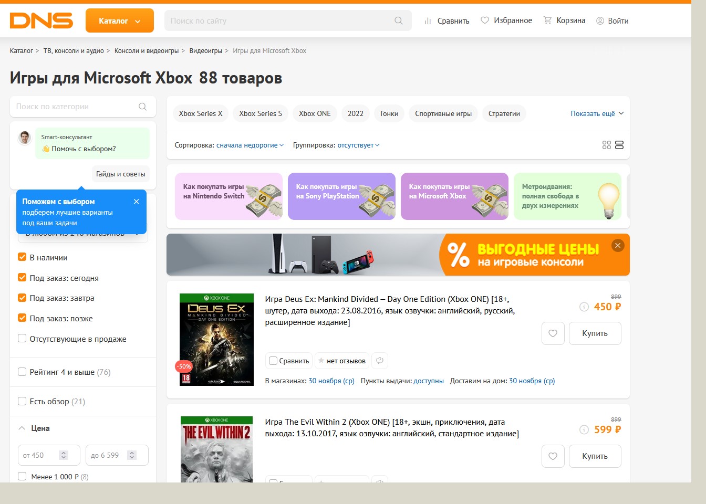The width and height of the screenshot is (706, 504).
Task: Click the search magnifier in site search
Action: (399, 20)
